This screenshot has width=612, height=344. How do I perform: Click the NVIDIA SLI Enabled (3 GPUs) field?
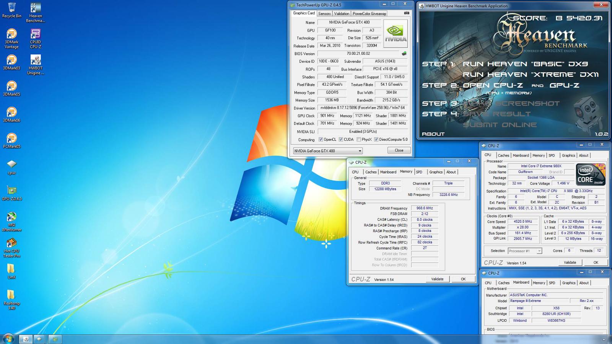click(x=363, y=132)
